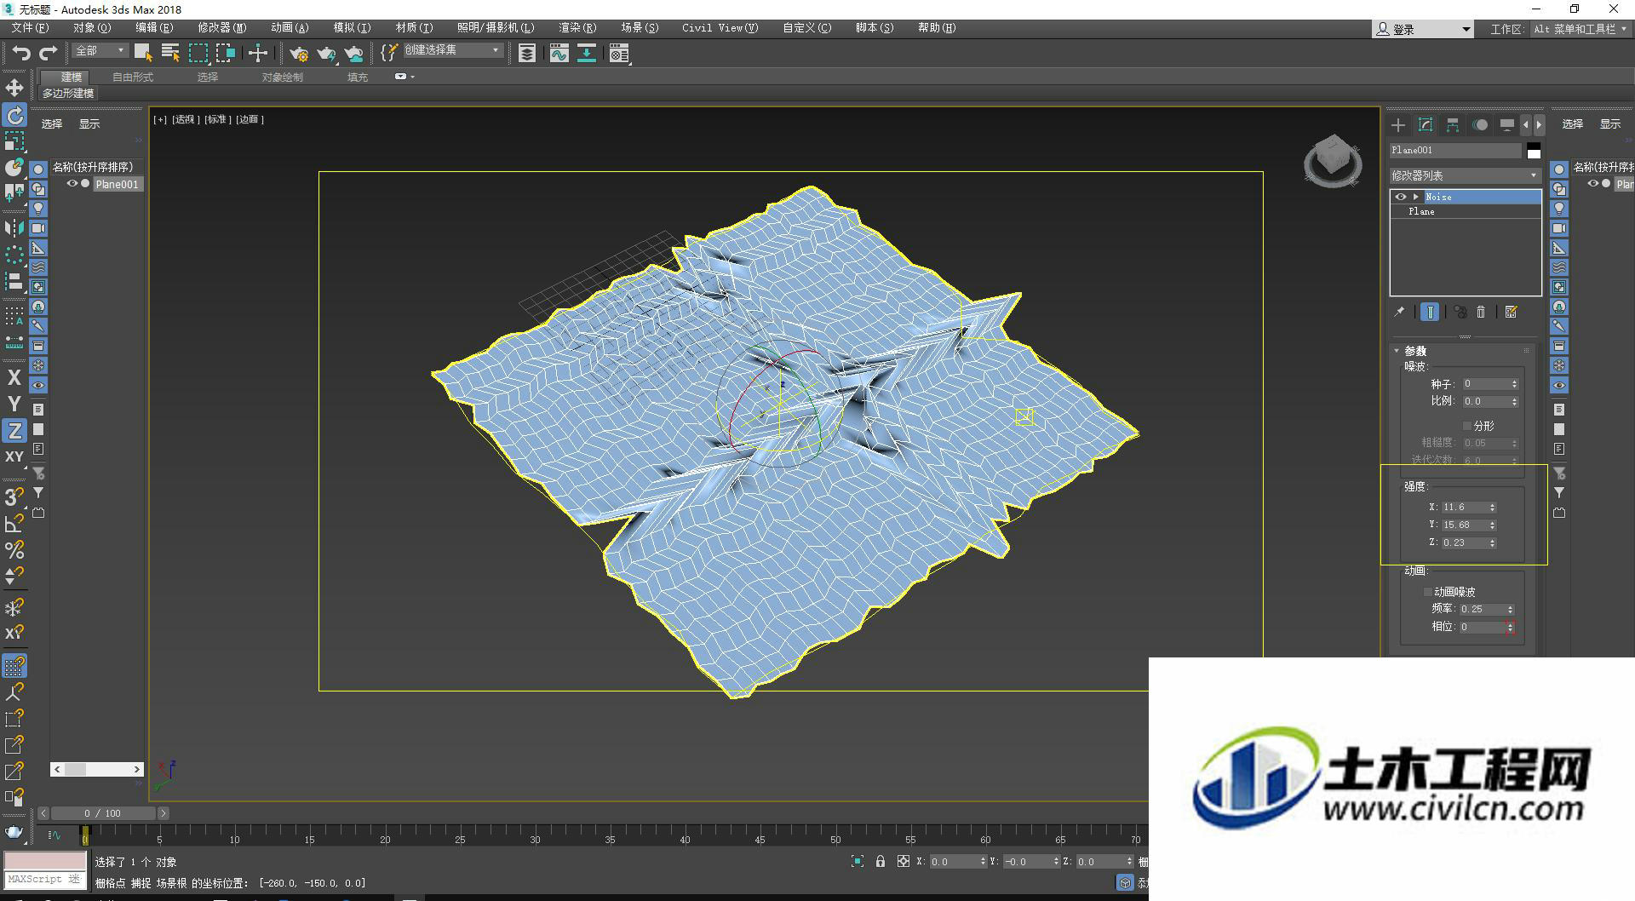This screenshot has width=1635, height=901.
Task: Click the 多边形建模 panel button
Action: point(68,94)
